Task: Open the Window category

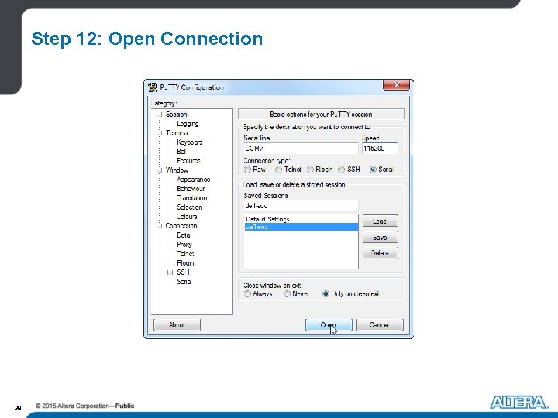Action: point(177,170)
